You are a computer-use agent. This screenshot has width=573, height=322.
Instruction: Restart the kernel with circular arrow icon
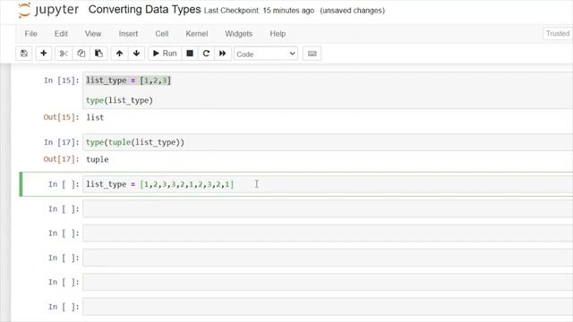pos(206,54)
